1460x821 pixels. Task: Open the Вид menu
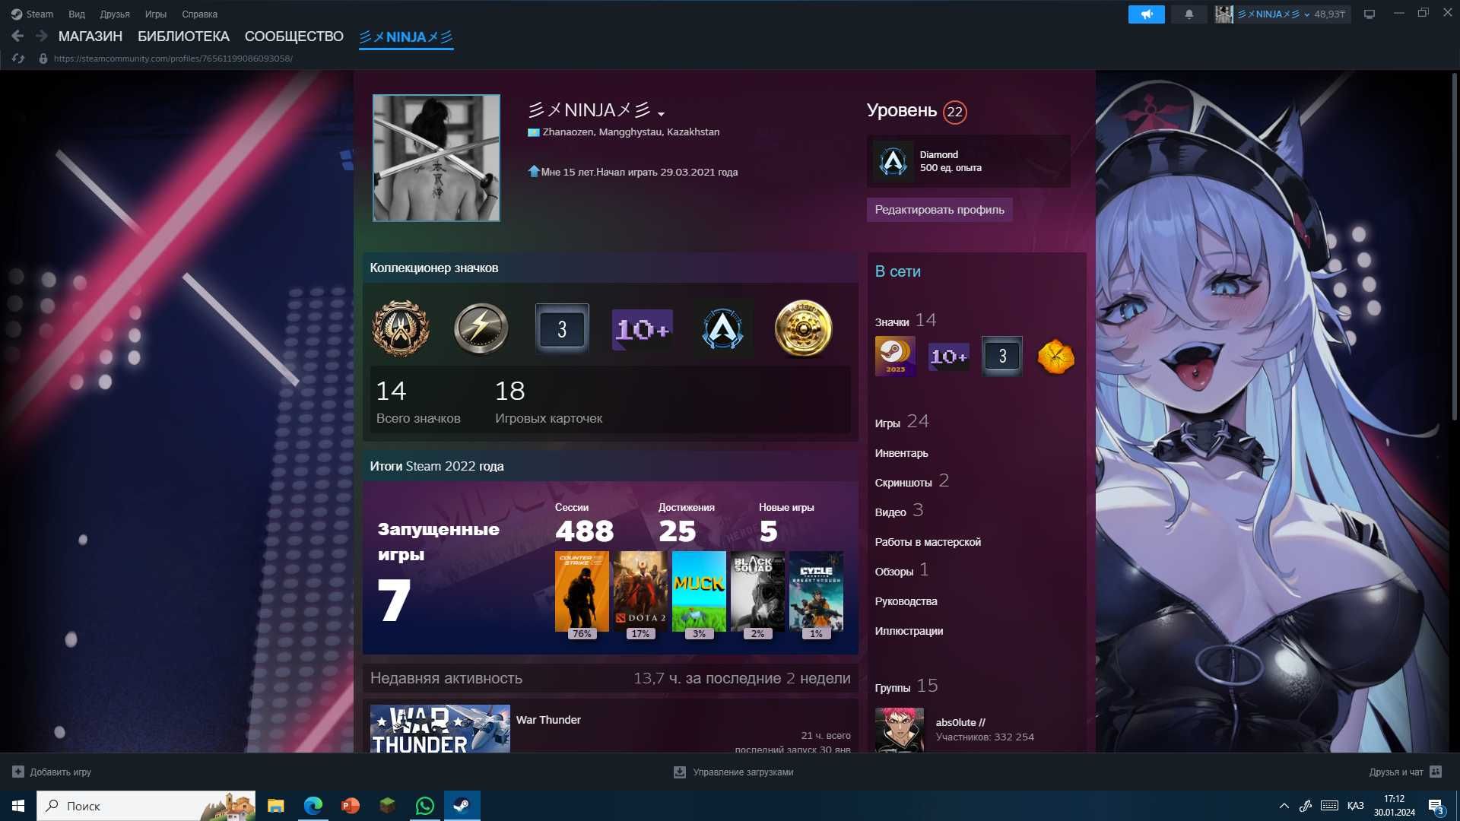pyautogui.click(x=77, y=14)
